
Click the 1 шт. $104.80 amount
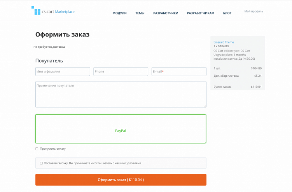tap(256, 68)
